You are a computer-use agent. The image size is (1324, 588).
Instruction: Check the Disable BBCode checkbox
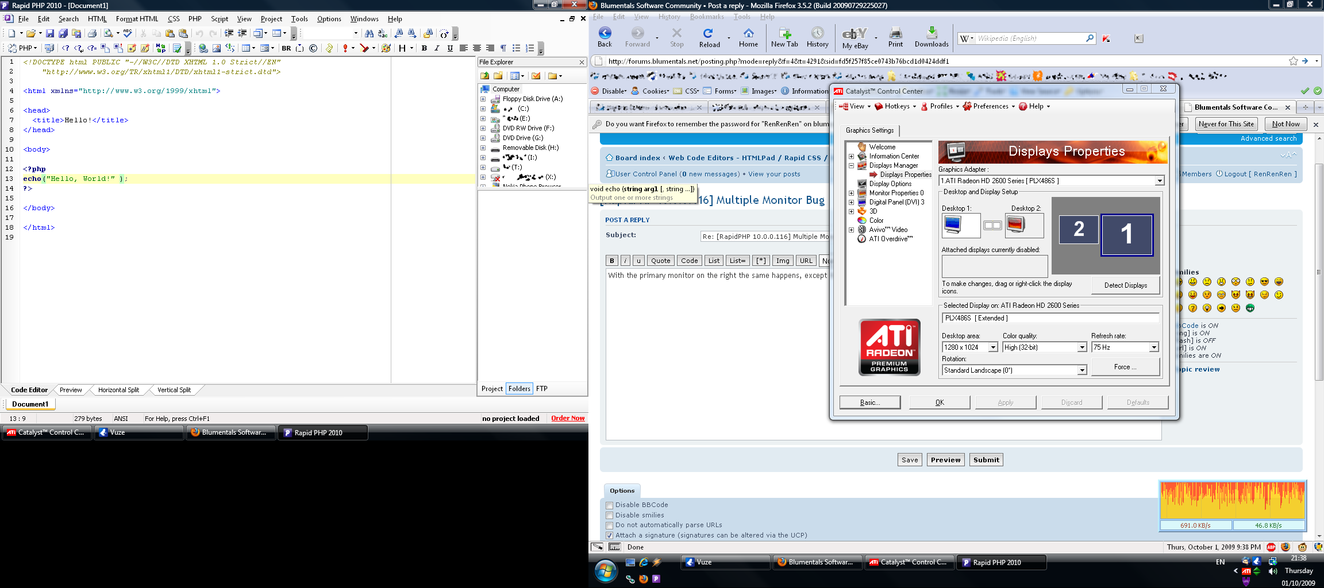coord(610,505)
